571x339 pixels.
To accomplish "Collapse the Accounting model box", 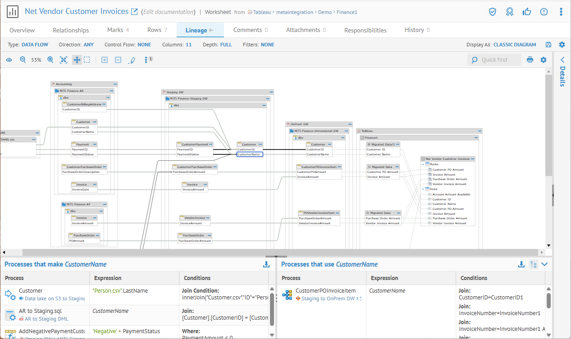I will pos(115,84).
